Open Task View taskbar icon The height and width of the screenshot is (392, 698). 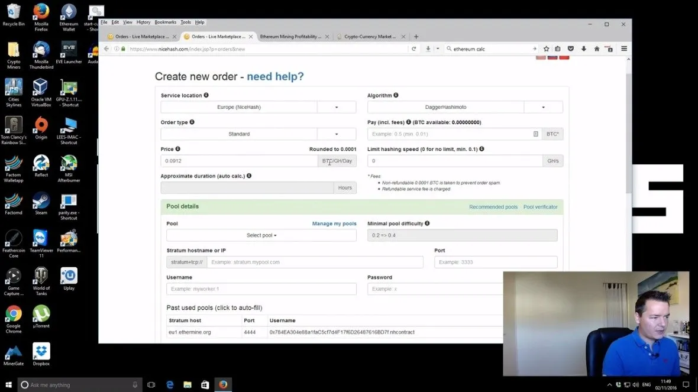(x=151, y=385)
